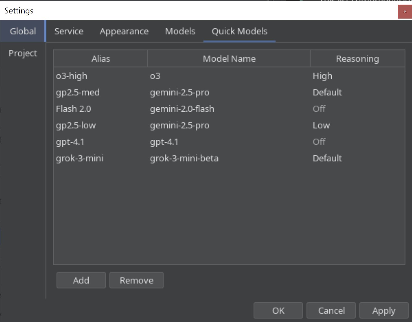Select the gp2.5-med alias cell
Viewport: 412px width, 322px height.
pyautogui.click(x=101, y=92)
